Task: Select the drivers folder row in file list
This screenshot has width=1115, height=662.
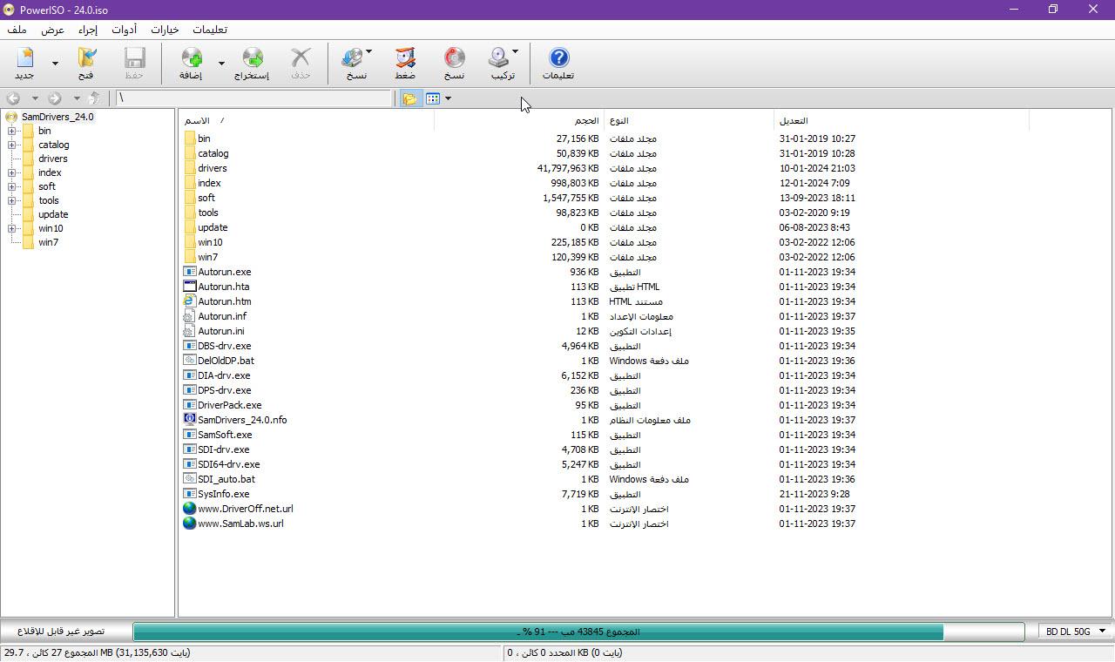Action: pyautogui.click(x=212, y=168)
